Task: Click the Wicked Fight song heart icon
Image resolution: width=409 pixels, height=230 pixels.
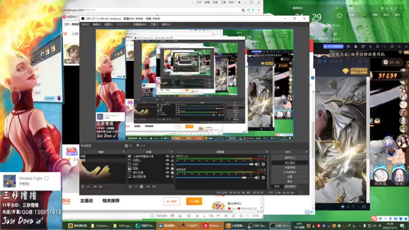Action: coord(47,178)
